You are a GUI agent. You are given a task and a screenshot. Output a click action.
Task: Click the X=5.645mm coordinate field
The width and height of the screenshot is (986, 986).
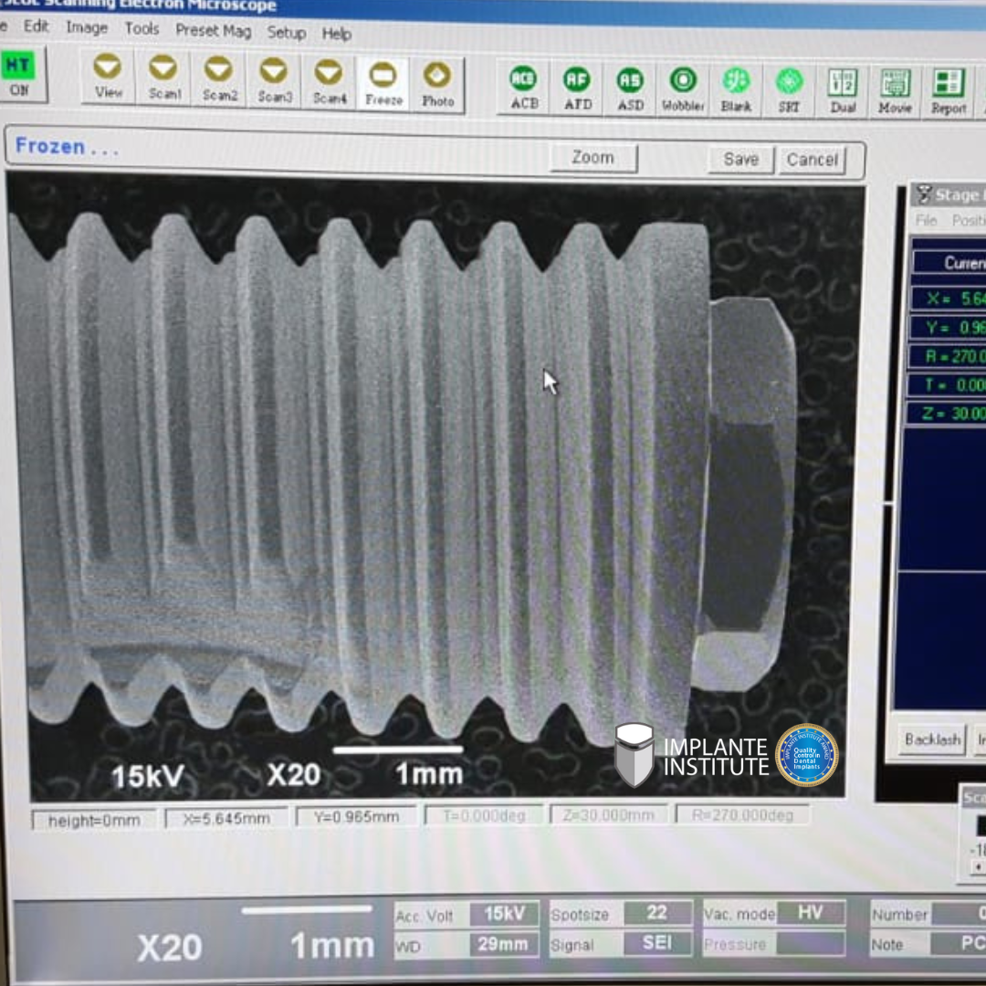[226, 818]
